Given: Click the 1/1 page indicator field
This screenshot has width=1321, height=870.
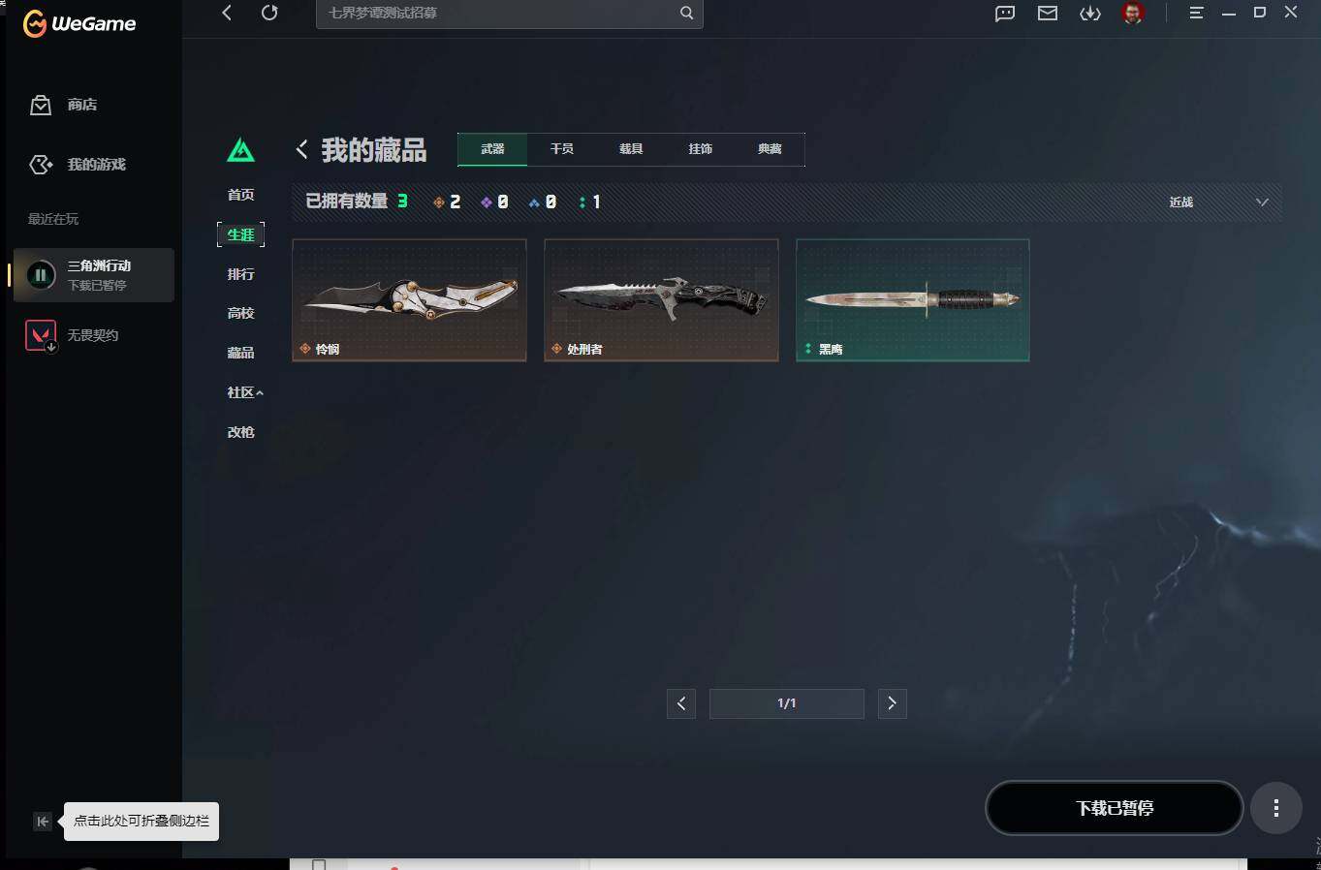Looking at the screenshot, I should point(787,703).
